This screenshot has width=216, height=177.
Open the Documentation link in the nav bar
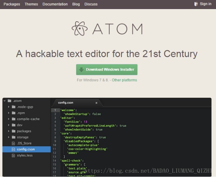pos(55,4)
